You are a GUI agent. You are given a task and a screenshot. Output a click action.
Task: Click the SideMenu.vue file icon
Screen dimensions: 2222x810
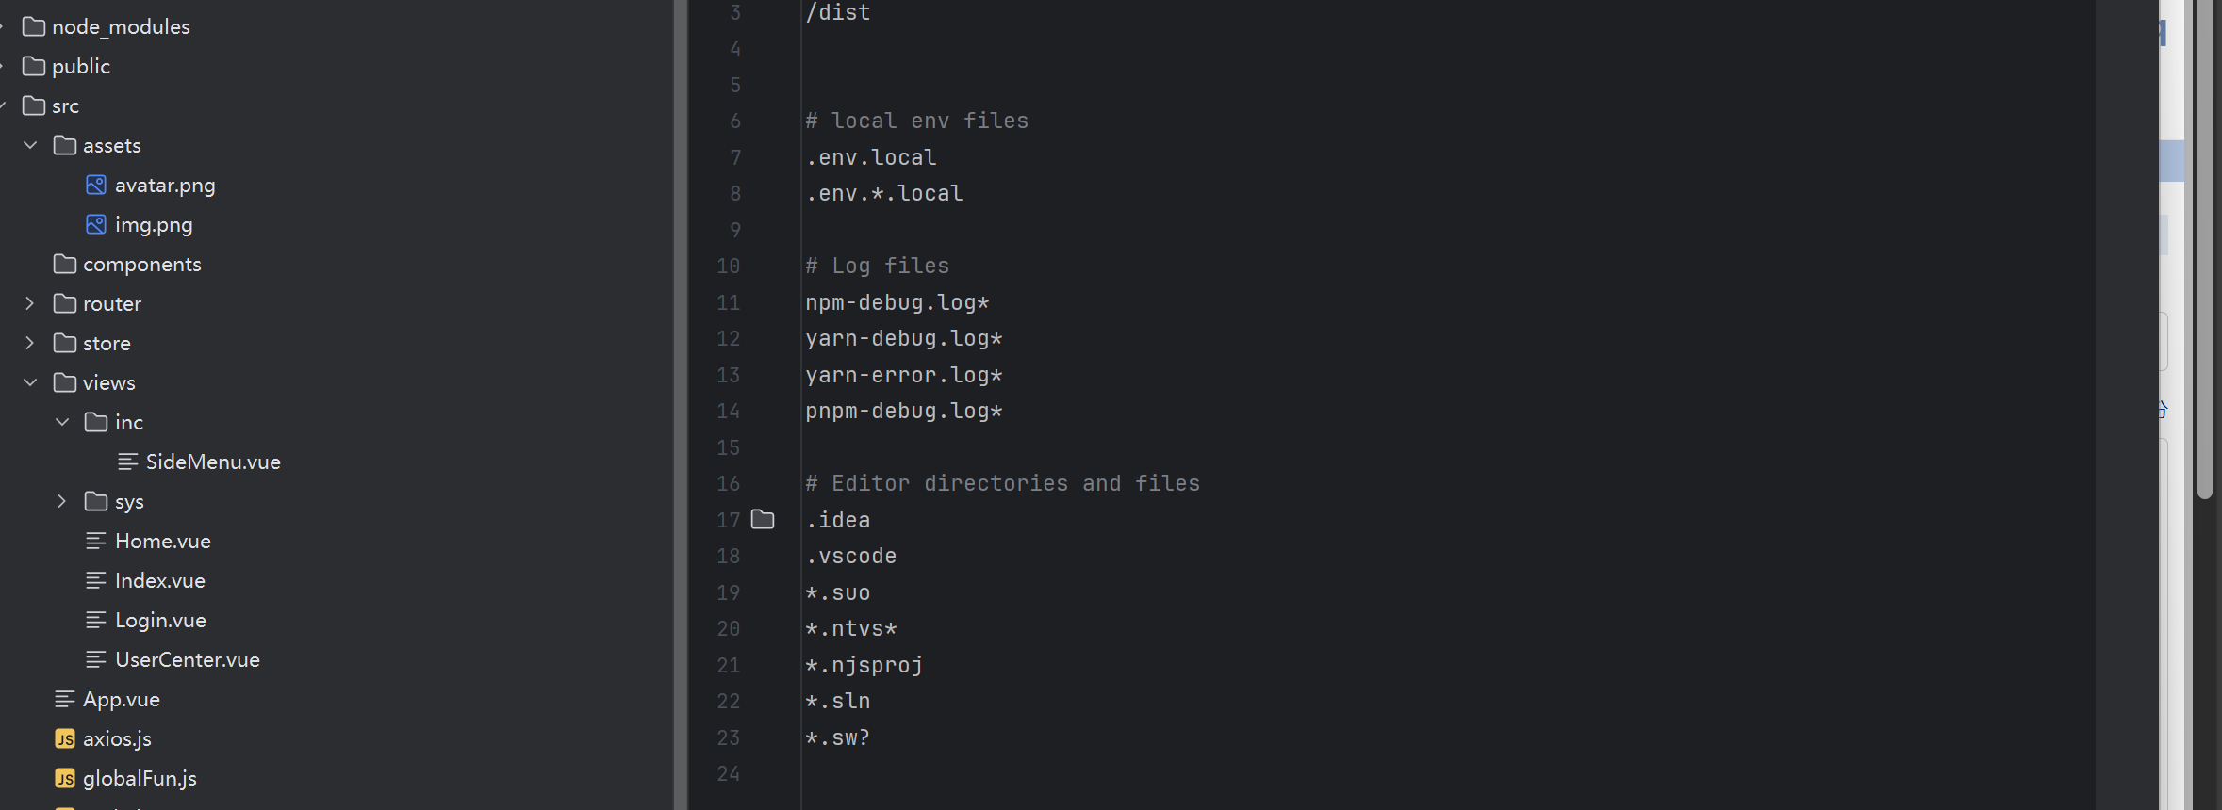[x=127, y=462]
